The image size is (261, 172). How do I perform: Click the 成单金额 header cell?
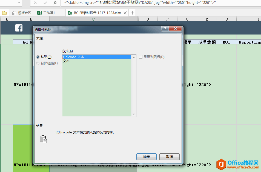pyautogui.click(x=207, y=42)
